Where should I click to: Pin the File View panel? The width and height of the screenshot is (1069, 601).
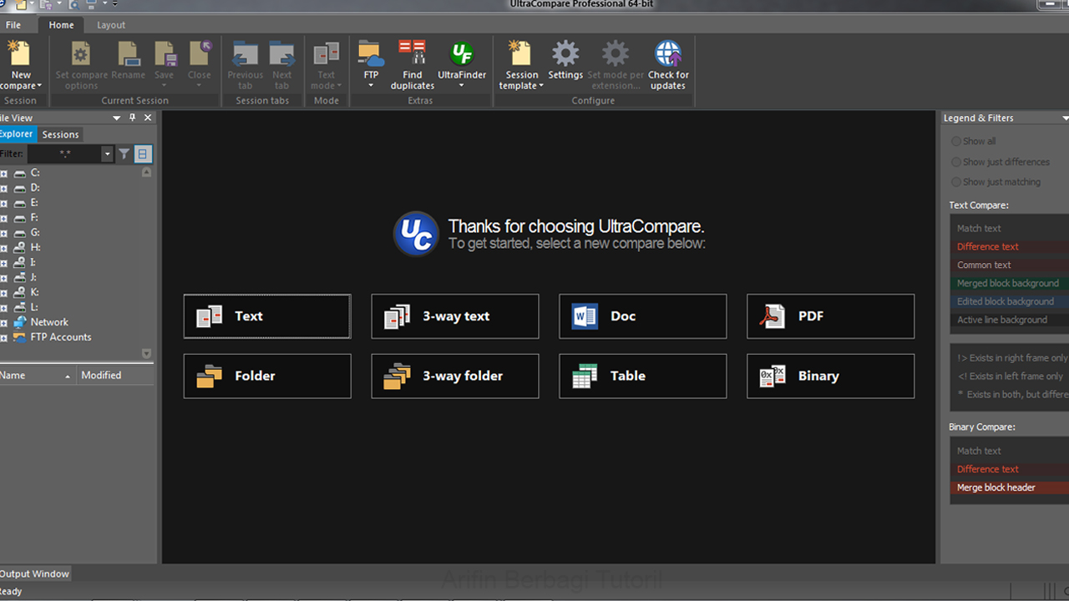132,118
